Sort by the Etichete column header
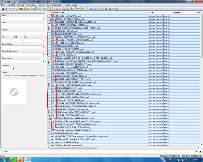The width and height of the screenshot is (203, 162). coord(184,13)
